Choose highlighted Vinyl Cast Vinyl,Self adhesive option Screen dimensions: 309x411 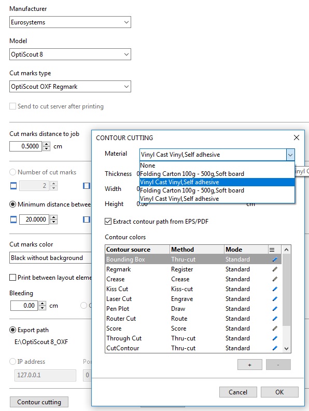217,182
